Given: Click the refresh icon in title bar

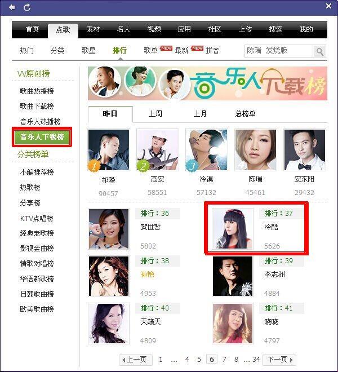Looking at the screenshot, I should point(27,7).
